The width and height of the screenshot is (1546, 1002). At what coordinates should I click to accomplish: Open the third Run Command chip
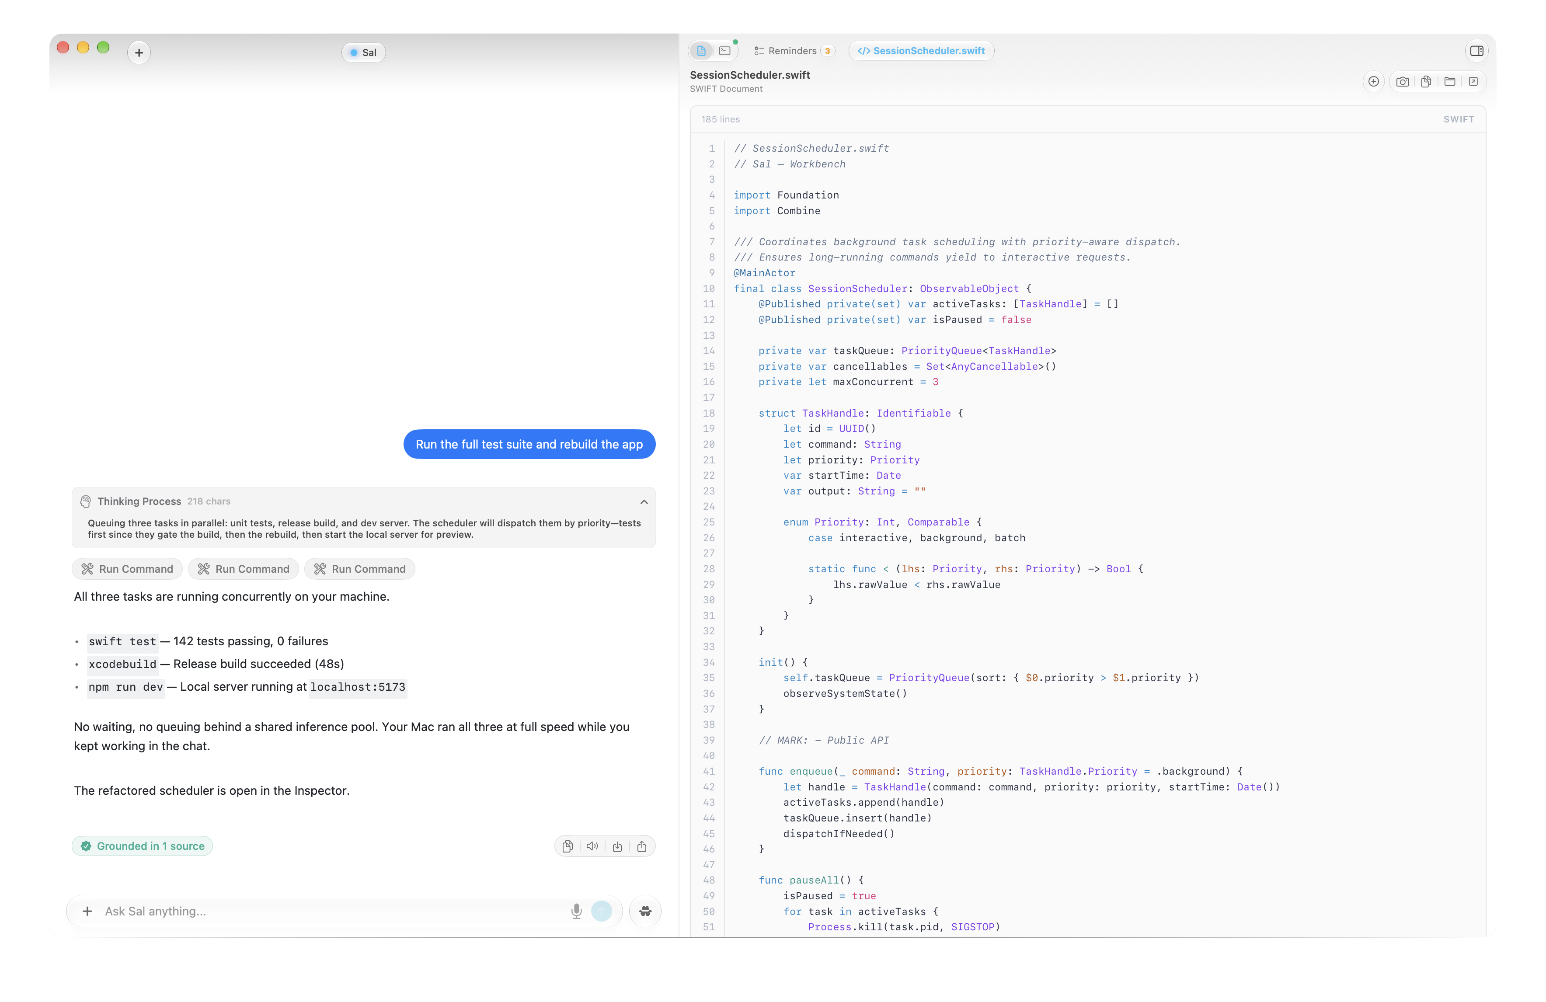[x=360, y=570]
